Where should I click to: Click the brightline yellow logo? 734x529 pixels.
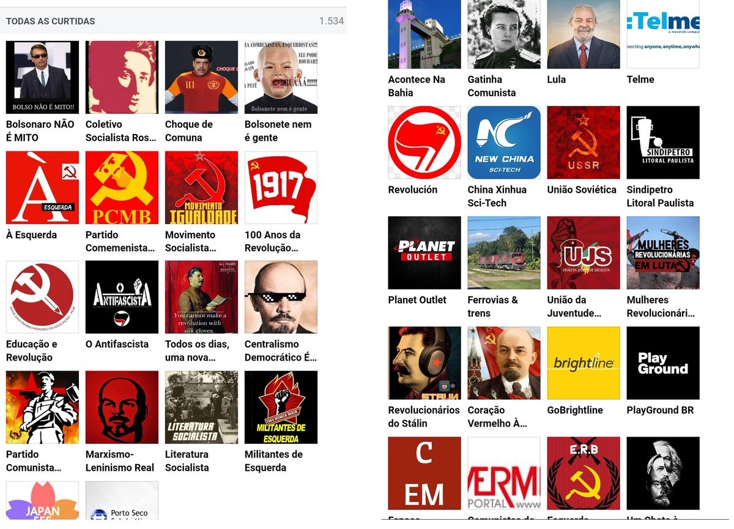click(x=584, y=363)
